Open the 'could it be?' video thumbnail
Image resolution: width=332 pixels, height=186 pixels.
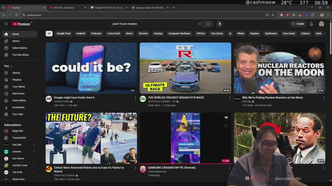91,68
